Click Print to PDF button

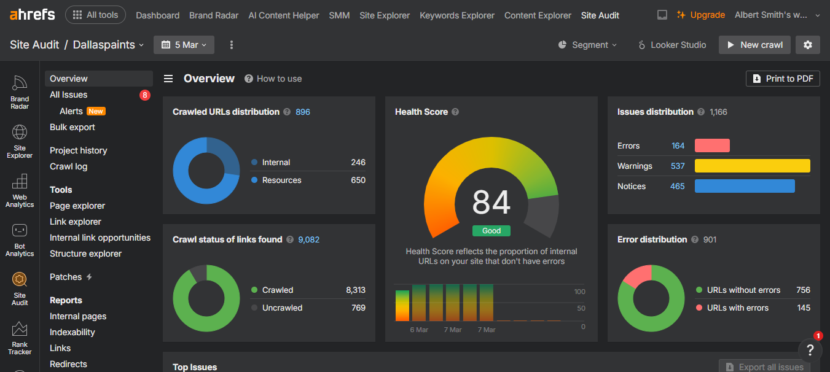click(x=783, y=79)
